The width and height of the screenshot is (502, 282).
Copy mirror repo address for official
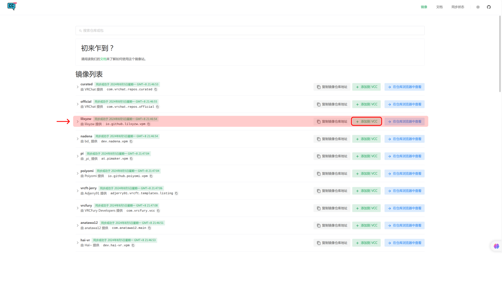pos(332,104)
